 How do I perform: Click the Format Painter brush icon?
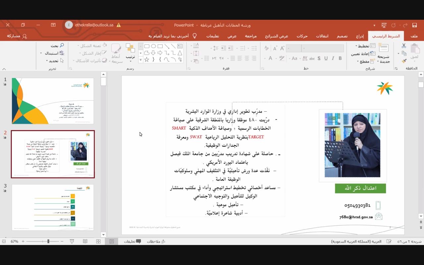coord(404,61)
